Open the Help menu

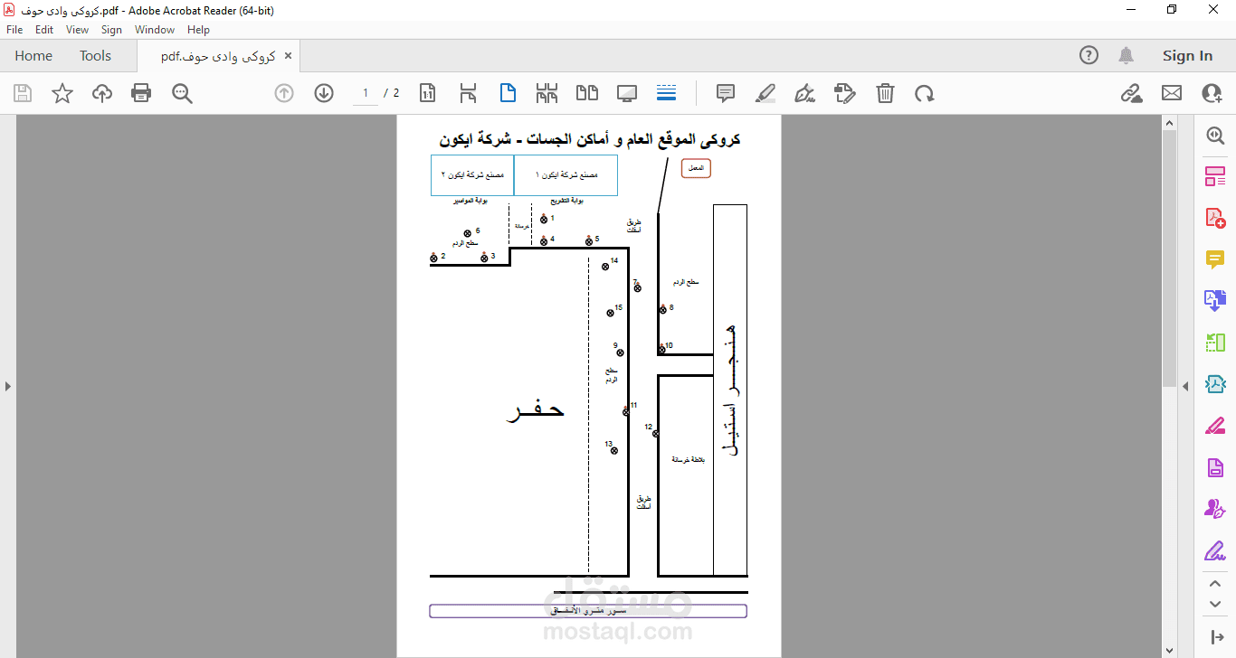pos(198,30)
